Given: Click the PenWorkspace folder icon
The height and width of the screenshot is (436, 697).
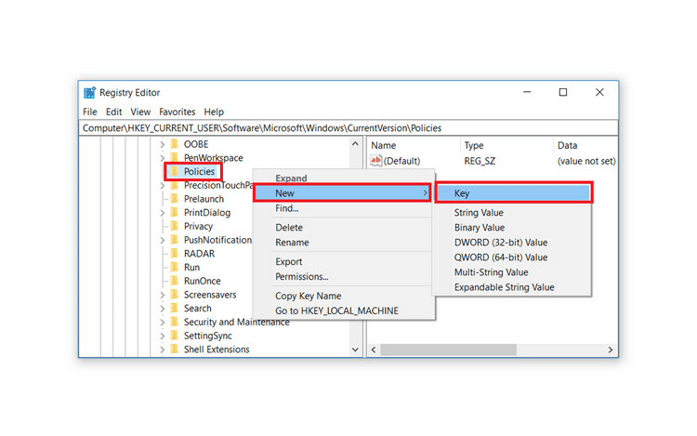Looking at the screenshot, I should [x=175, y=158].
